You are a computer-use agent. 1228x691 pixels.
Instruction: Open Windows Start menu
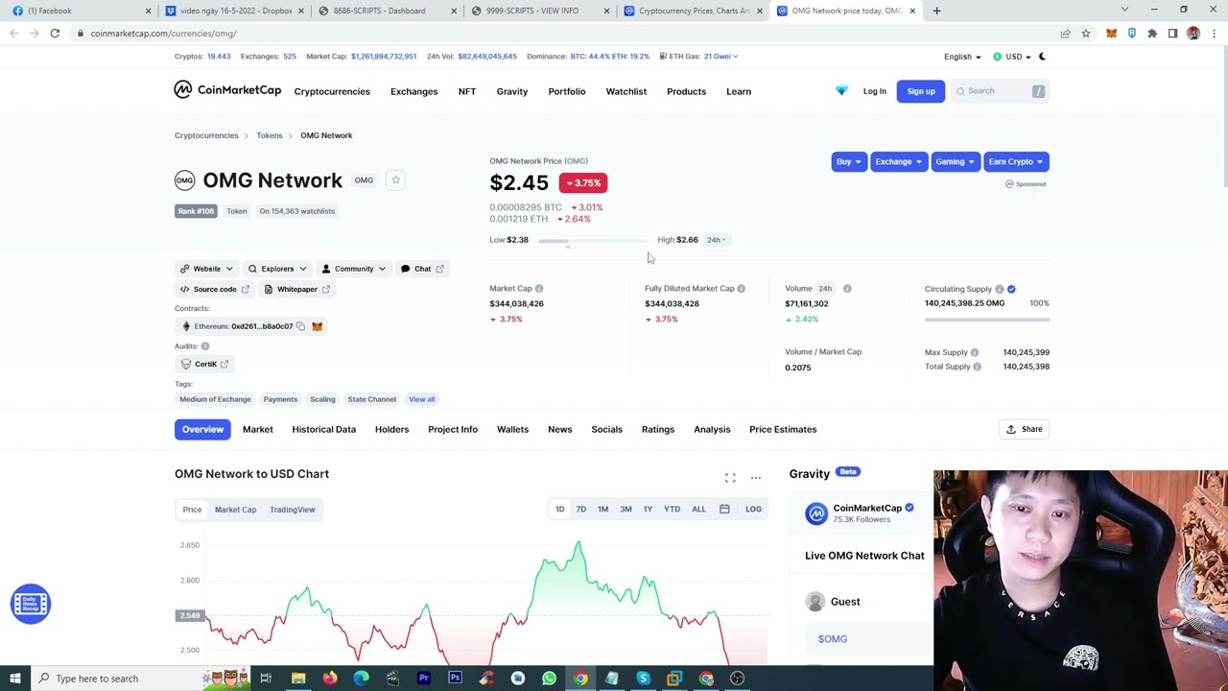coord(15,679)
